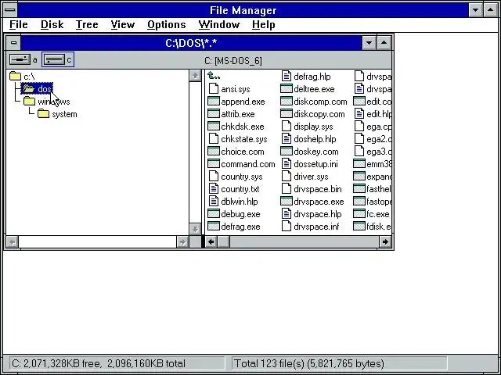Select diskcomp.com program icon
Screen dimensions: 501x375
click(287, 101)
